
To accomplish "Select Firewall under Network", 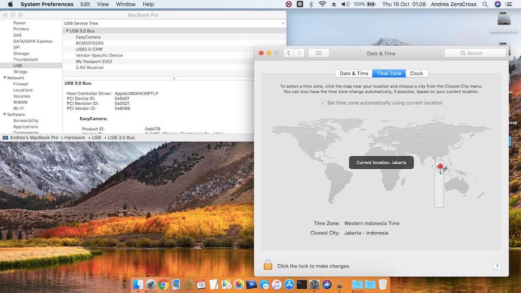I will pos(21,84).
